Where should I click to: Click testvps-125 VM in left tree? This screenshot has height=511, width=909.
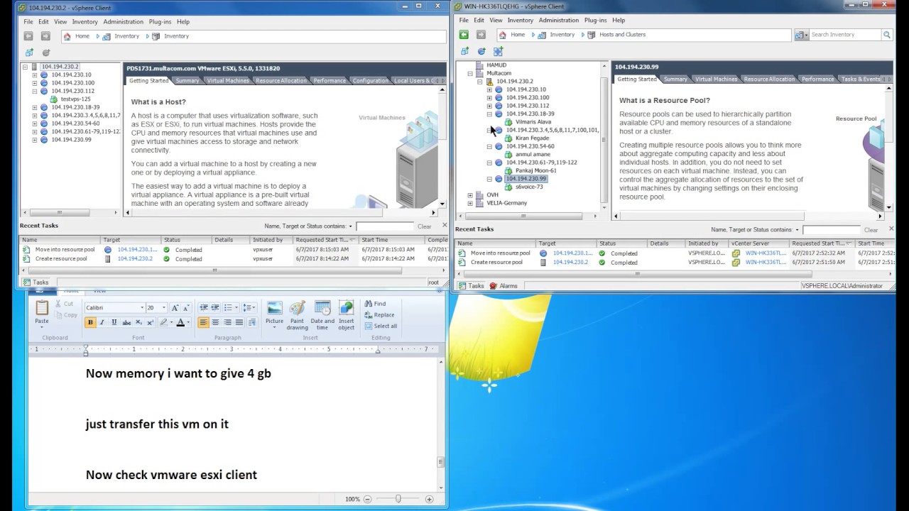point(75,99)
